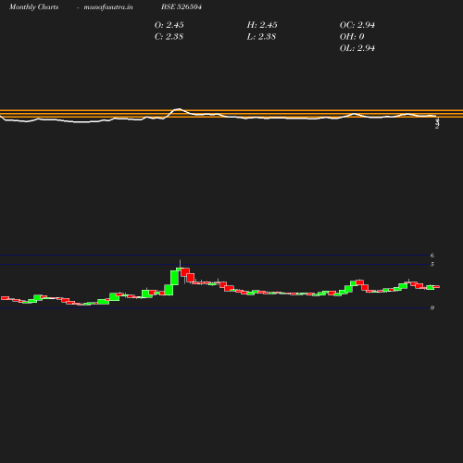The width and height of the screenshot is (463, 463).
Task: Click the 'OL: 2.94' reading
Action: coord(357,48)
